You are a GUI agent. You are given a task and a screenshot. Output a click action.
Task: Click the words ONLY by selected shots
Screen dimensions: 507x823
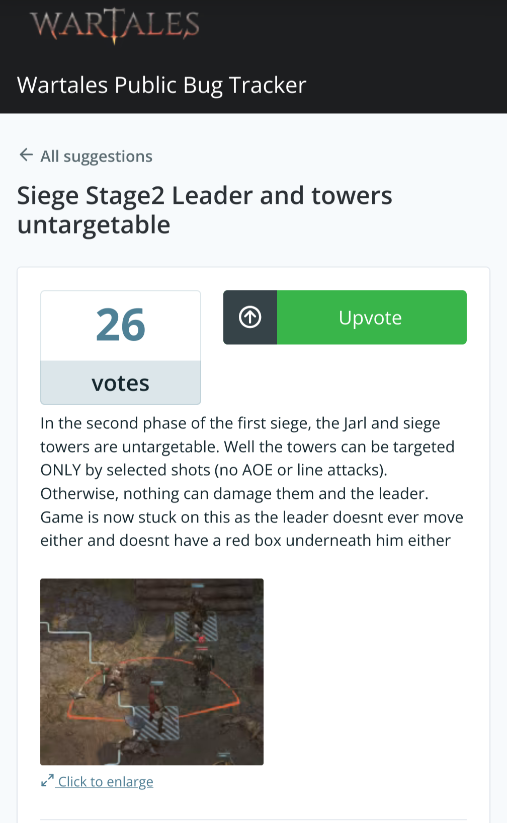point(125,470)
